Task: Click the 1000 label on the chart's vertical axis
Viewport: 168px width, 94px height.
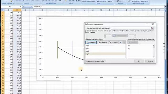Action: point(39,19)
